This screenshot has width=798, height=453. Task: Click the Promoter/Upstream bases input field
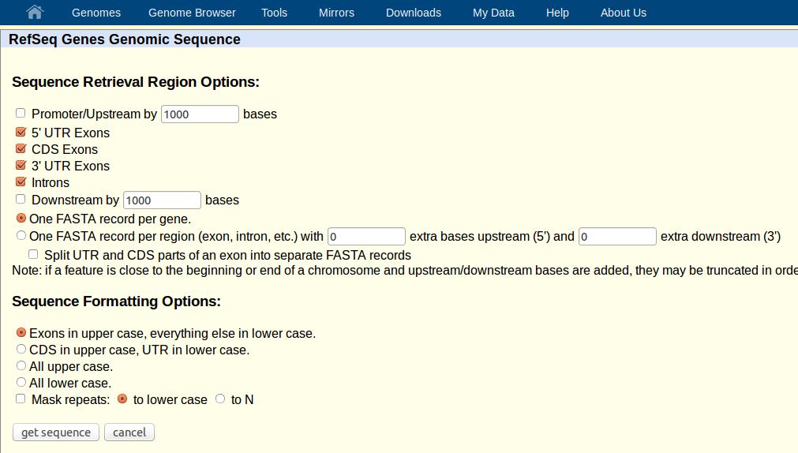pos(200,114)
